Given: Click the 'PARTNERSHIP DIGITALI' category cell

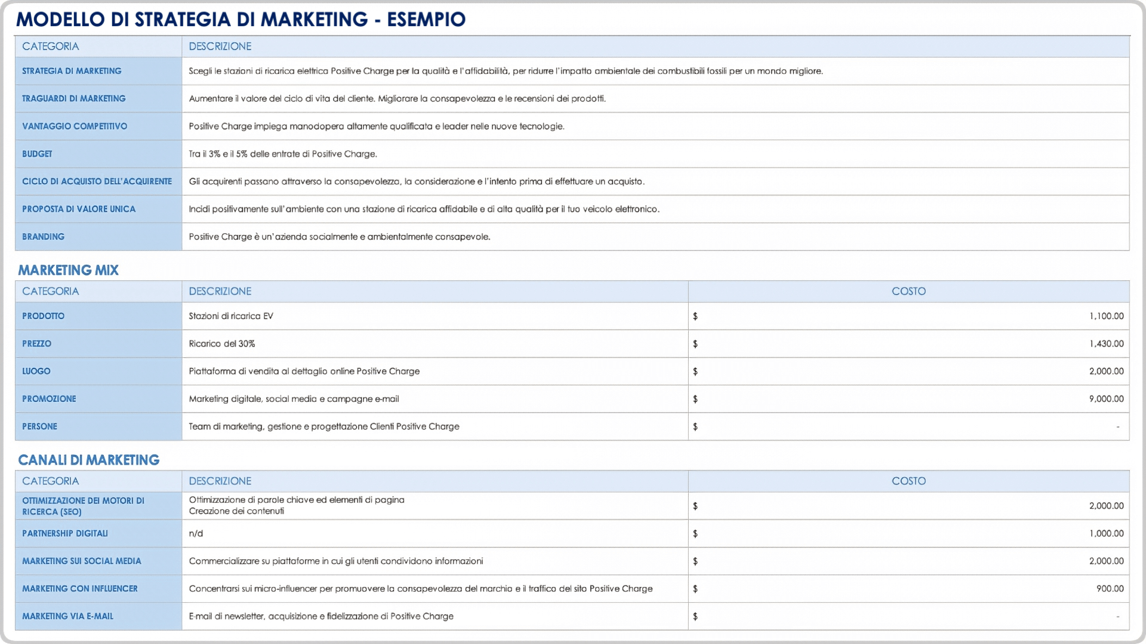Looking at the screenshot, I should click(x=98, y=534).
